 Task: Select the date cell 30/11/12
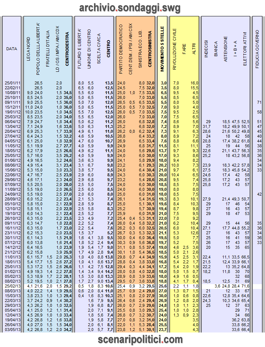[12, 238]
